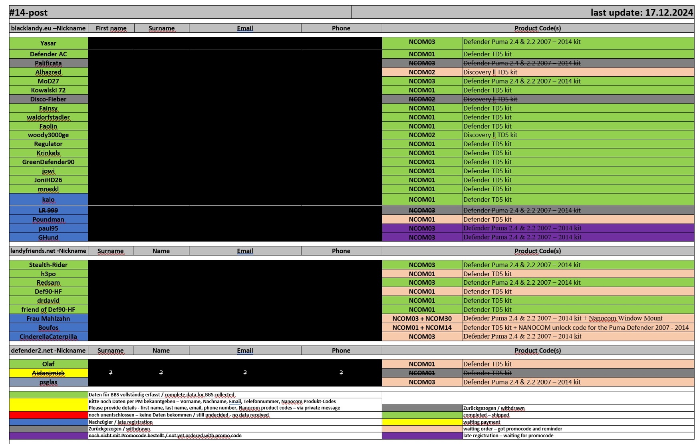Select the struck-through LR 999 cell
The height and width of the screenshot is (444, 699).
coord(48,210)
